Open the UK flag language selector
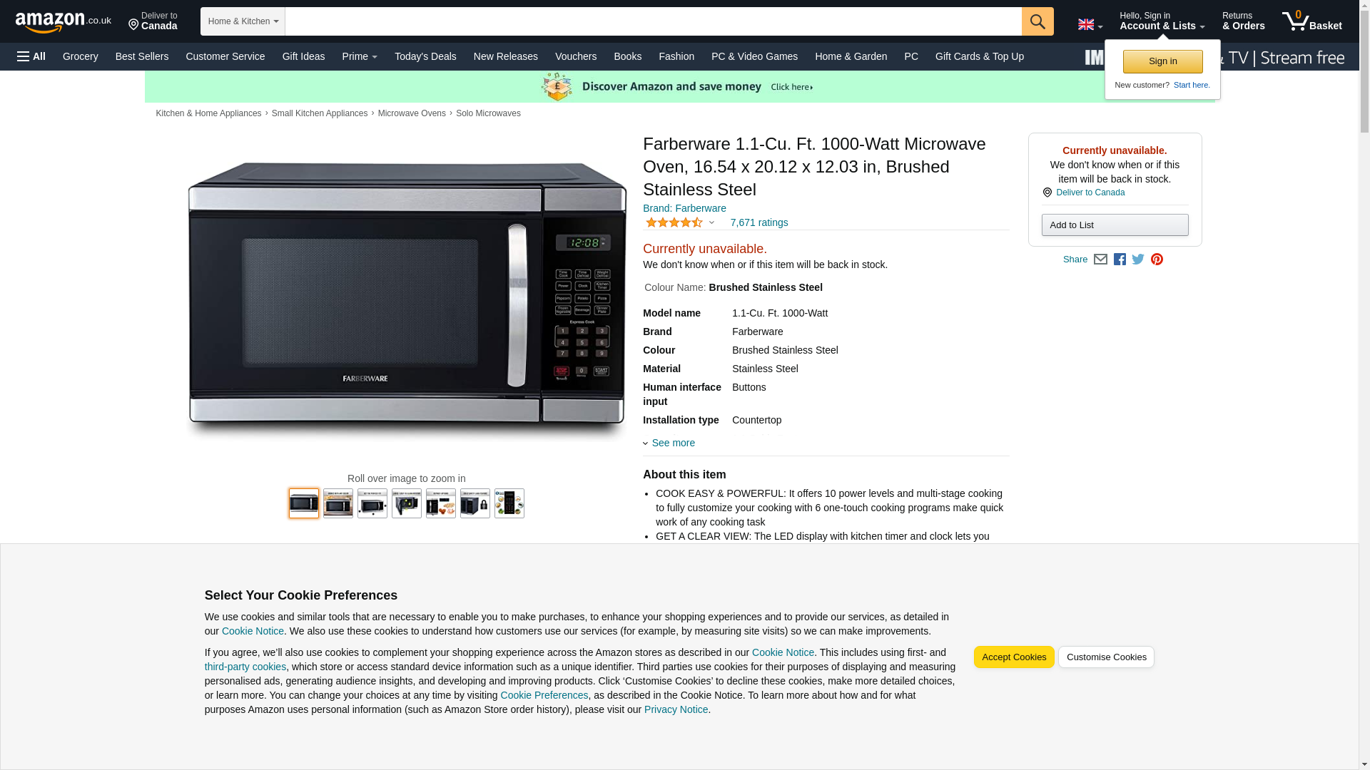The height and width of the screenshot is (770, 1370). tap(1090, 24)
